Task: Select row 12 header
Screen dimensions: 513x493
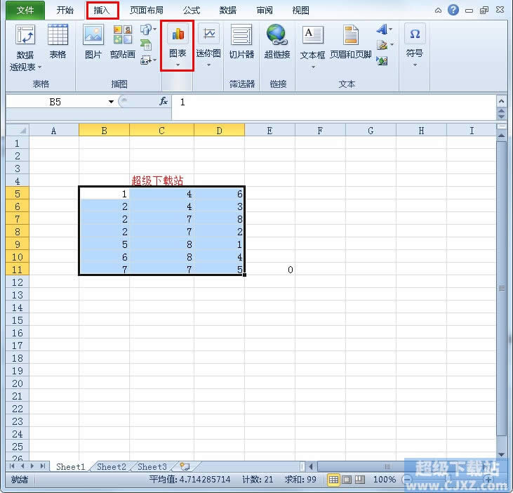Action: [18, 282]
